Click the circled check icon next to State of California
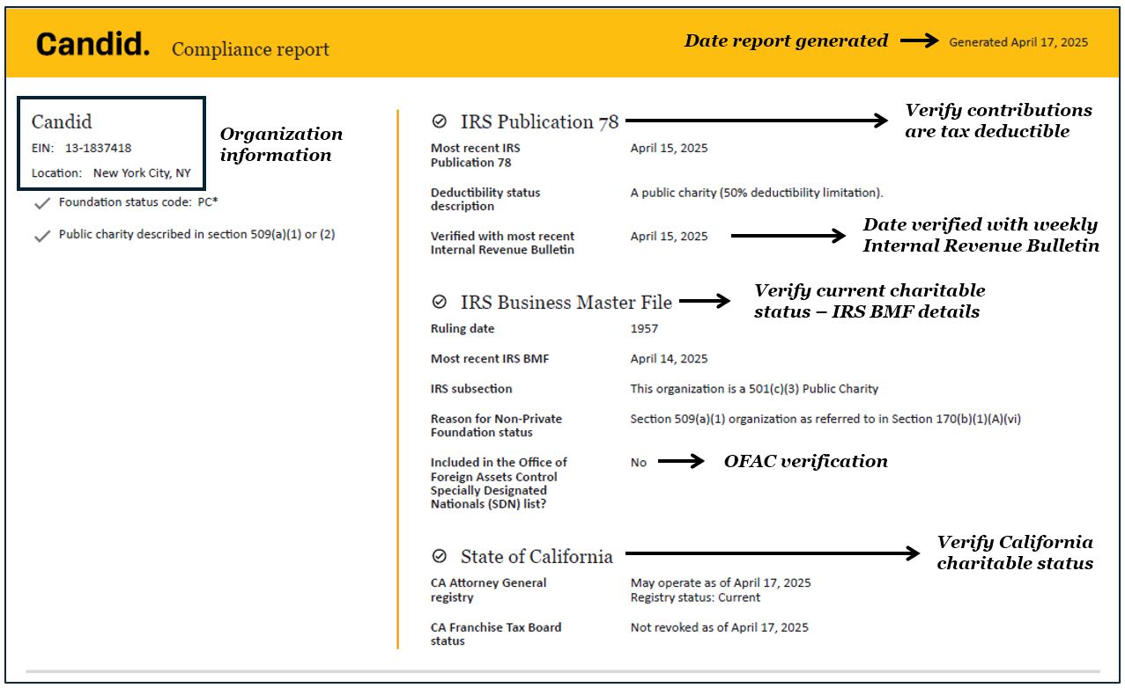Screen dimensions: 1125x688 [440, 556]
